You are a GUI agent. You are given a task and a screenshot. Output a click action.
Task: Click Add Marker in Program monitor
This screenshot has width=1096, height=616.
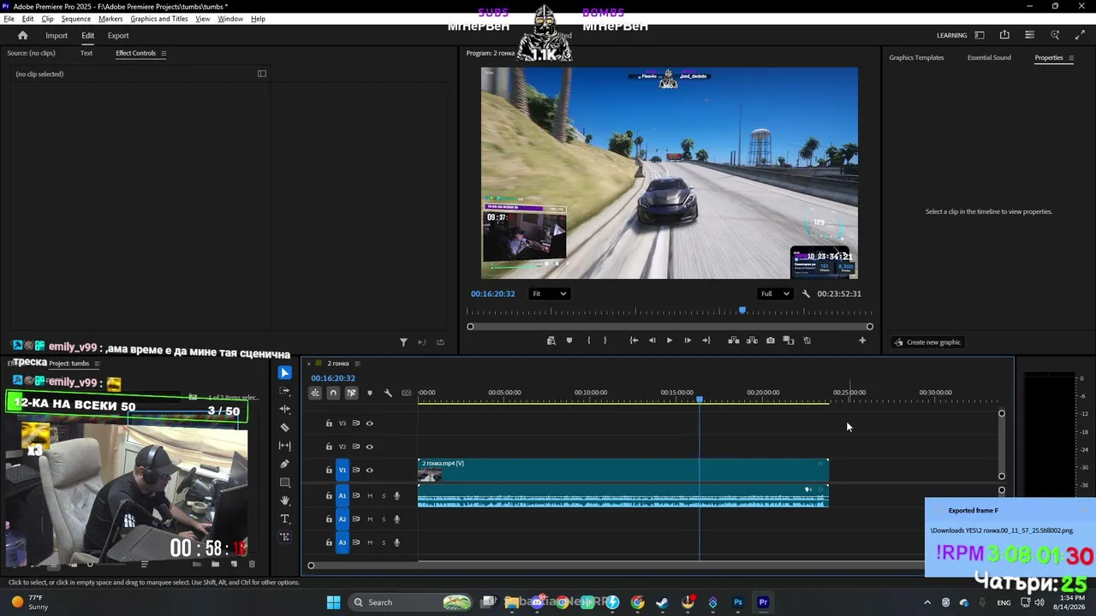point(569,341)
